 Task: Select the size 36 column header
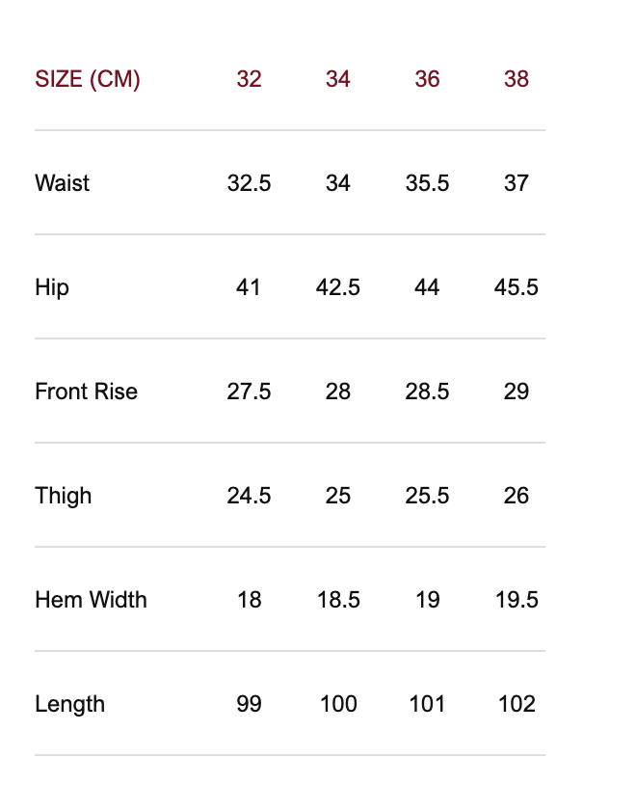point(427,79)
